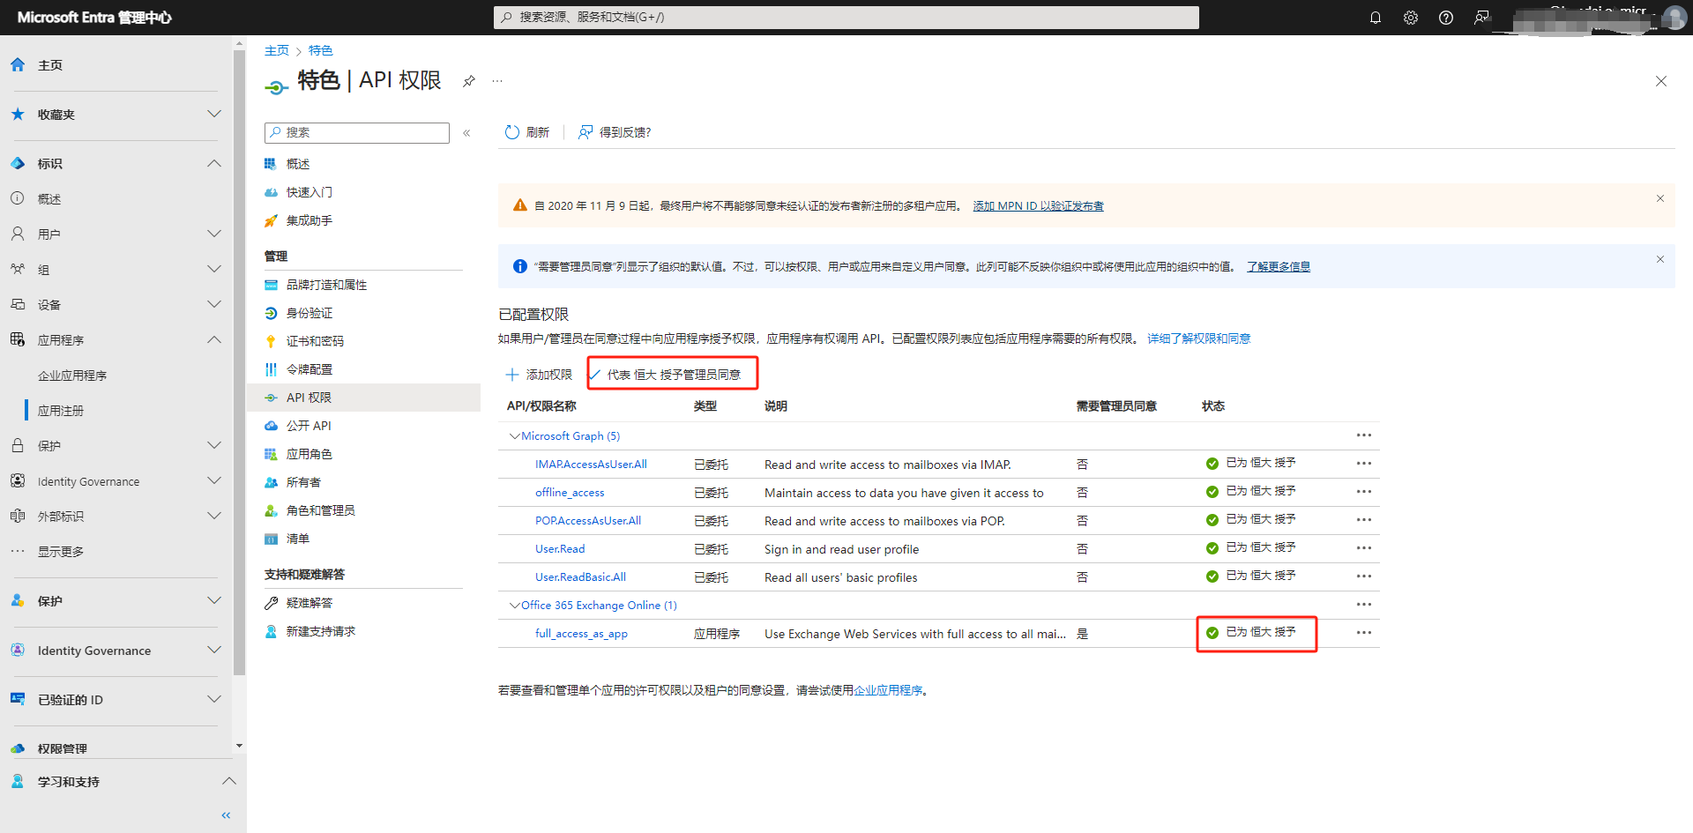Open the notifications bell icon
Viewport: 1693px width, 833px height.
coord(1376,18)
